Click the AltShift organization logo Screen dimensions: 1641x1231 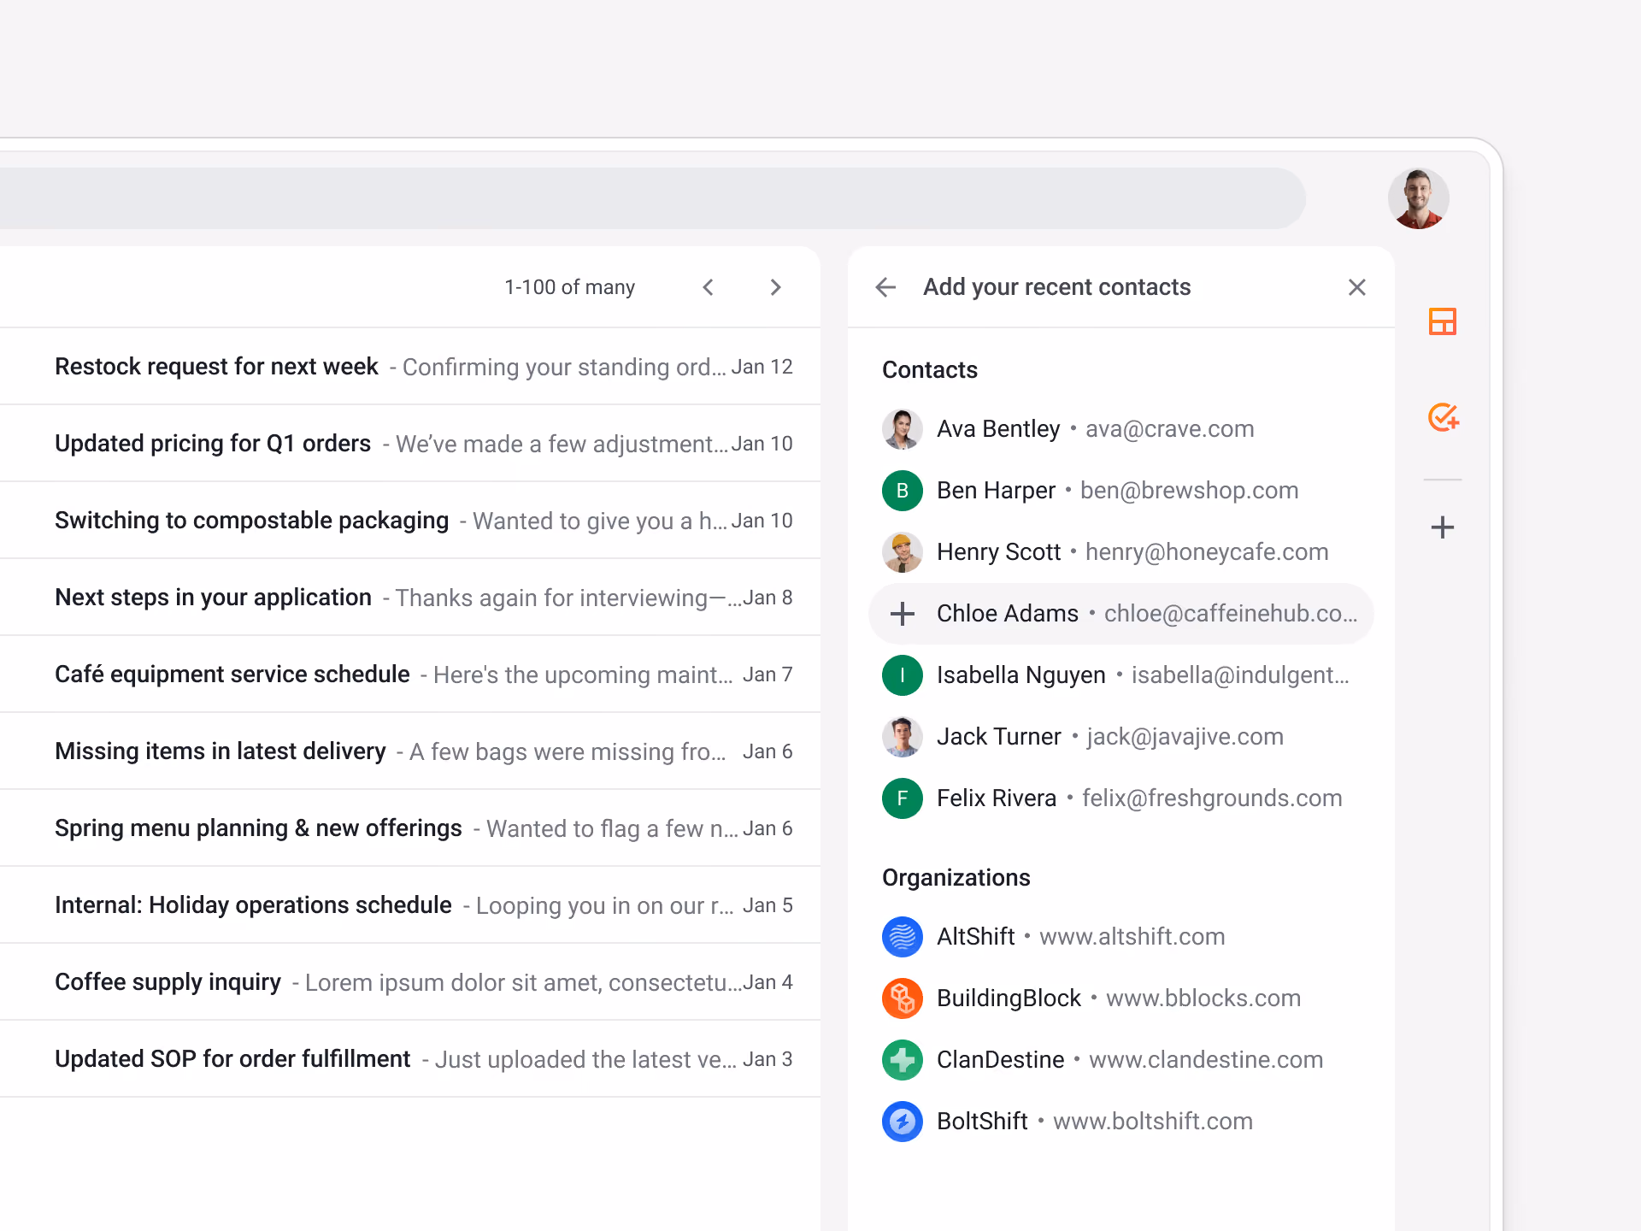[x=902, y=937]
